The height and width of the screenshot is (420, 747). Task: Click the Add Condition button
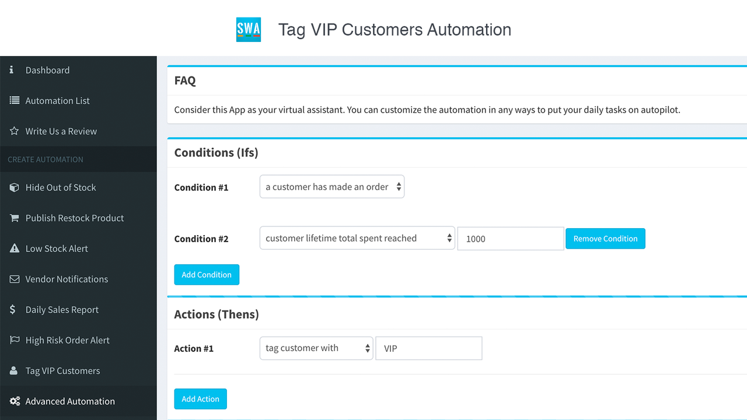[207, 274]
